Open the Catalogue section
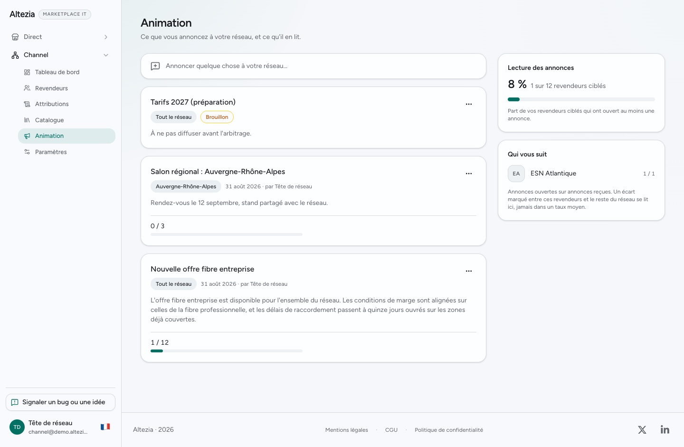This screenshot has height=447, width=684. 66,120
